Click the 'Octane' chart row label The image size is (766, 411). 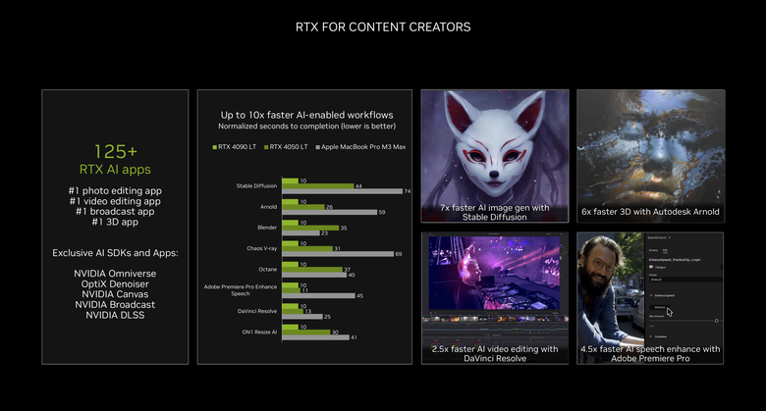(268, 270)
